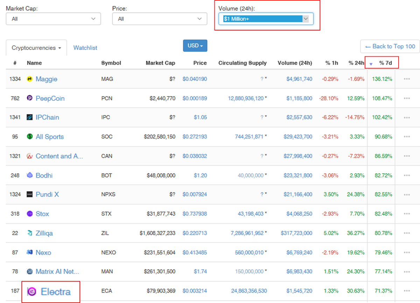Image resolution: width=420 pixels, height=303 pixels.
Task: Click the Electra coin logo icon
Action: 31,291
